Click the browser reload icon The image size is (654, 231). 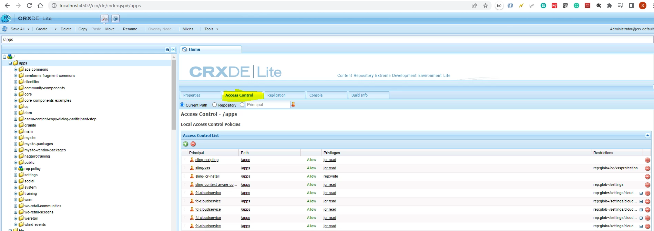click(29, 6)
